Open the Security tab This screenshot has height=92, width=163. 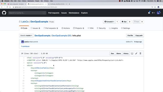tap(101, 28)
